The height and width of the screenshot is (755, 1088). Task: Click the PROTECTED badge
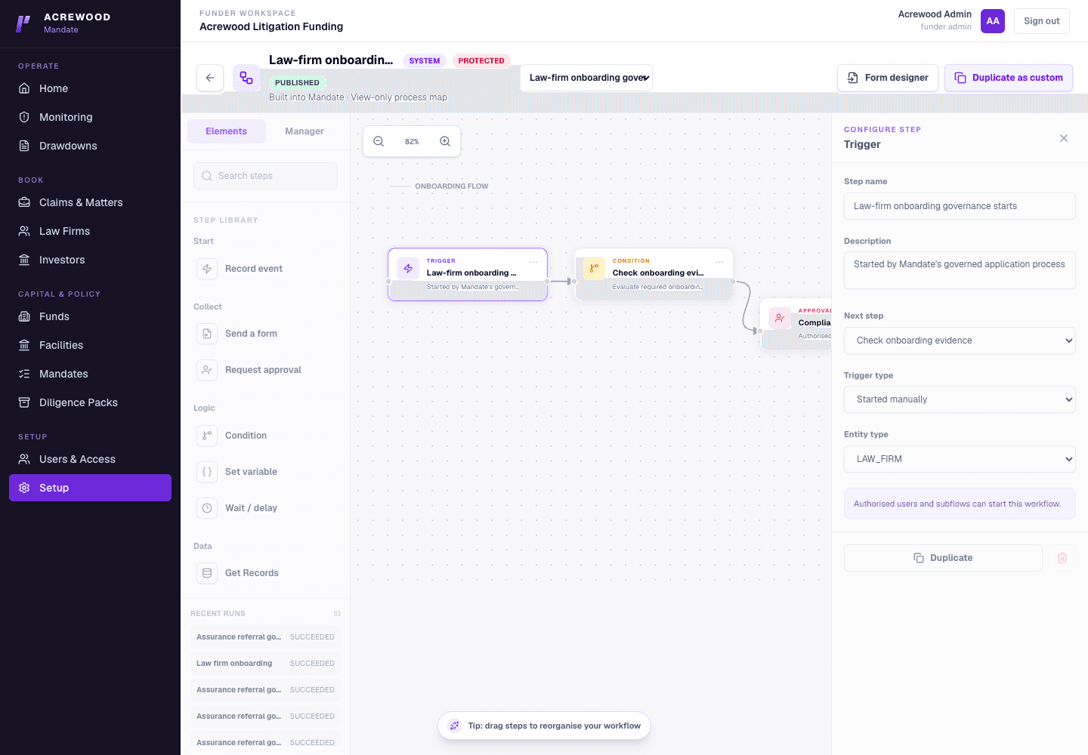[481, 61]
